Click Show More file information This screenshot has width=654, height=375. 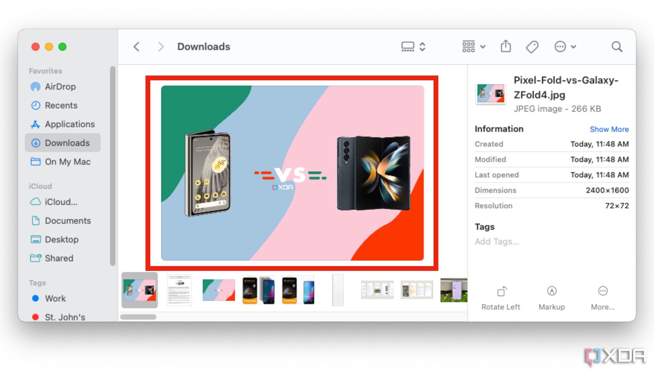click(610, 129)
